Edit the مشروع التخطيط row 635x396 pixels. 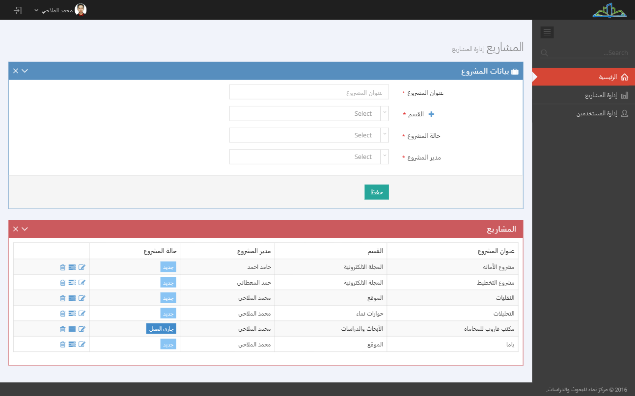(82, 283)
